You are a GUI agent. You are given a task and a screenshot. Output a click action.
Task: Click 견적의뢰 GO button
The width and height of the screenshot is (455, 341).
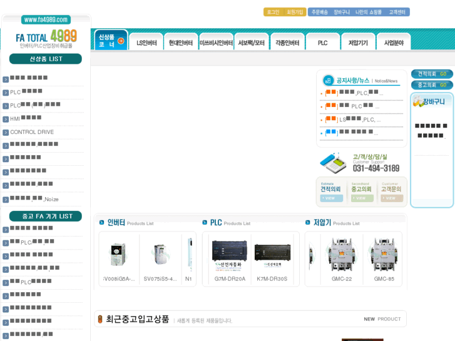pos(432,74)
